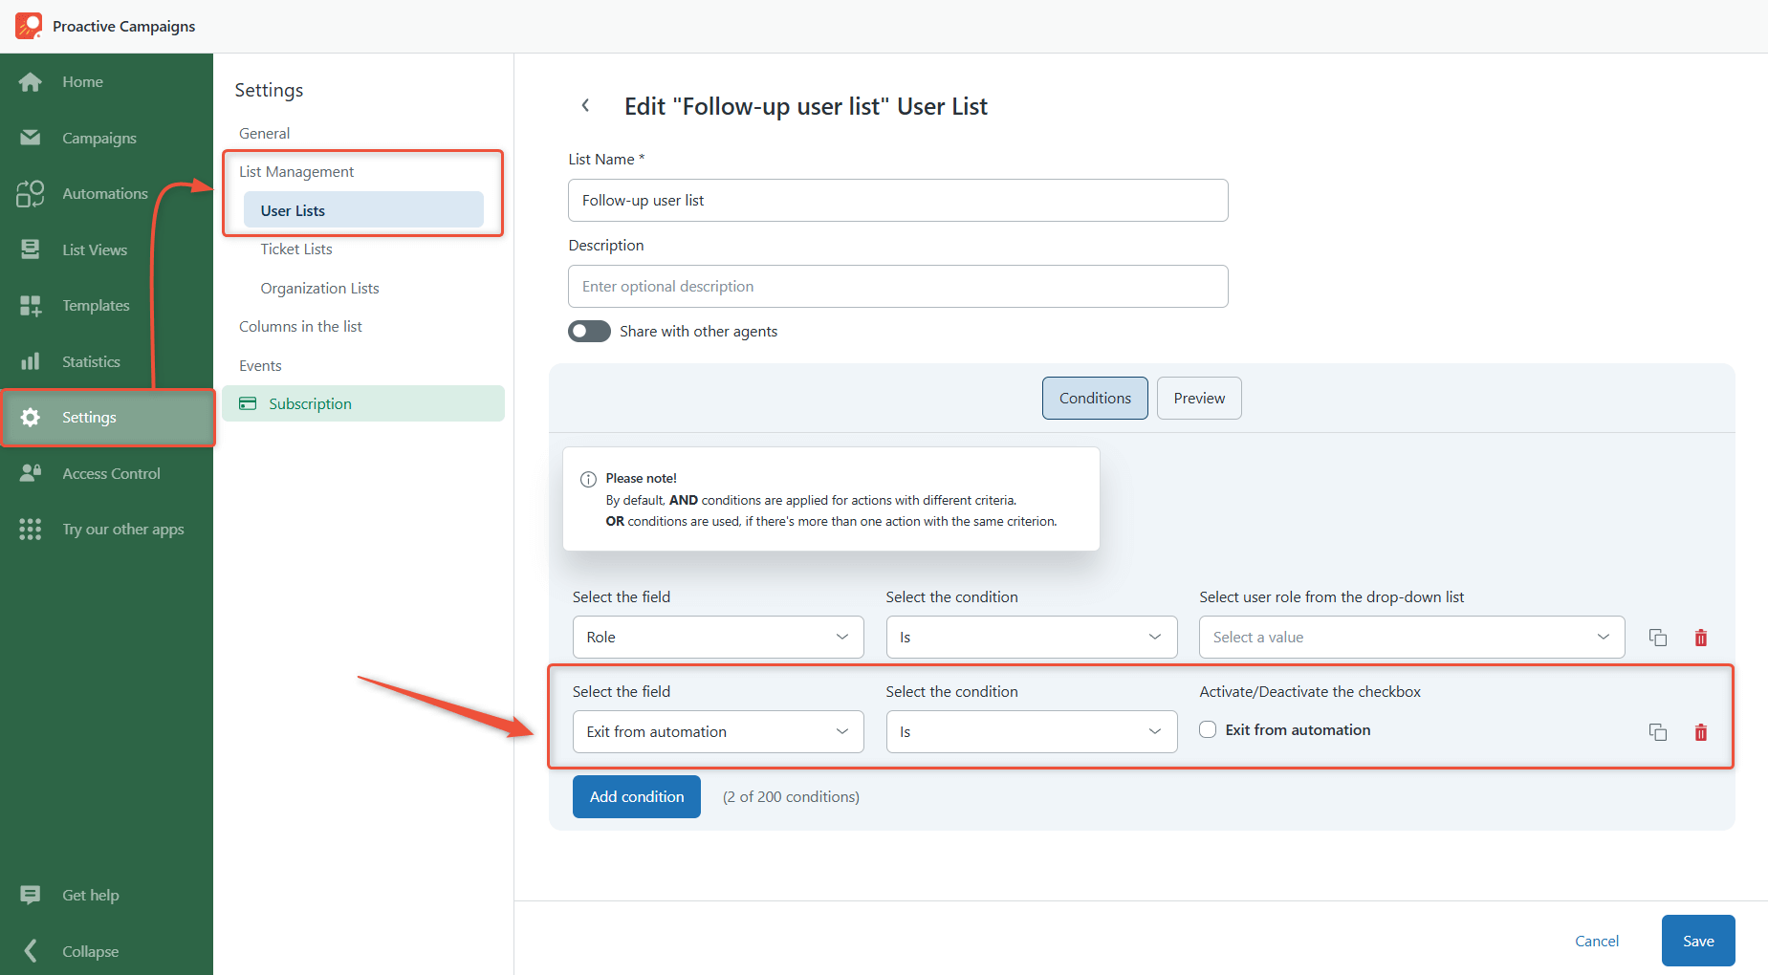Open the Ticket Lists settings page

pos(296,249)
